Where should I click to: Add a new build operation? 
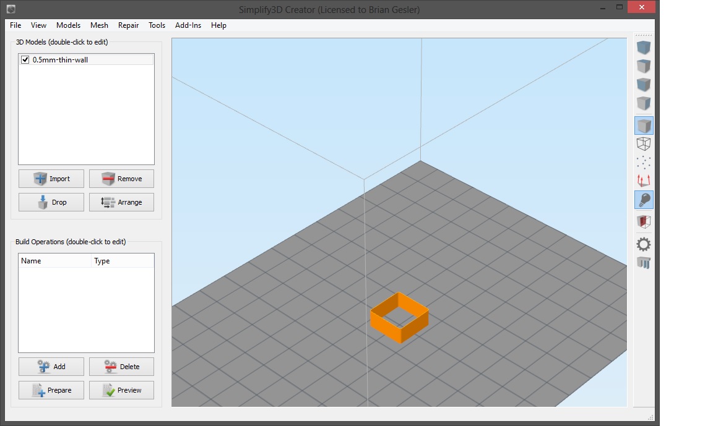(51, 367)
